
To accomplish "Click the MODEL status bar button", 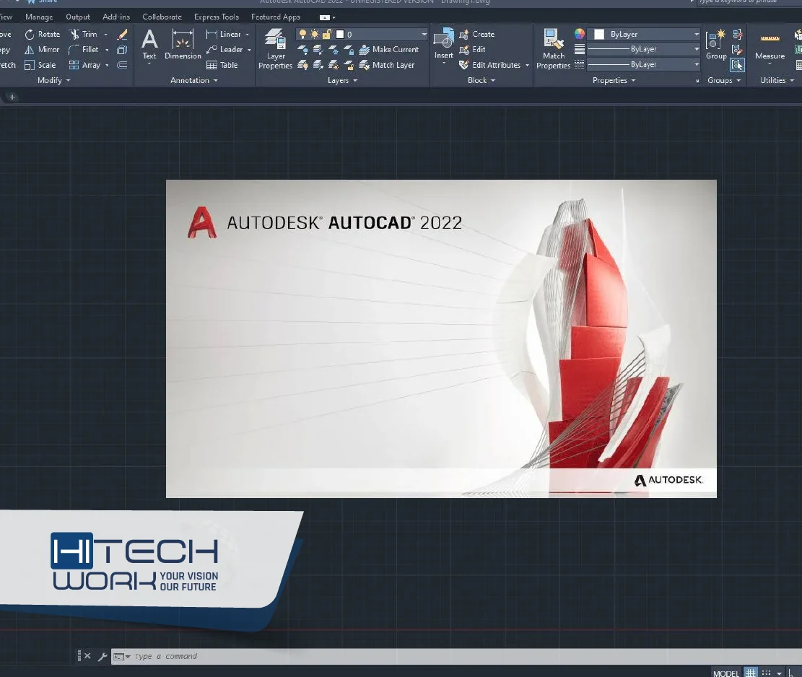I will pyautogui.click(x=725, y=673).
